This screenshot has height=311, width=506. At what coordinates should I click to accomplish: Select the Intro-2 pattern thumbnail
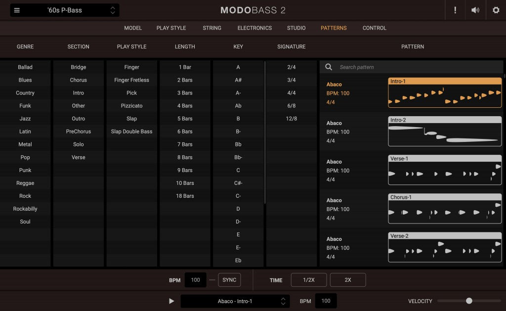[444, 131]
